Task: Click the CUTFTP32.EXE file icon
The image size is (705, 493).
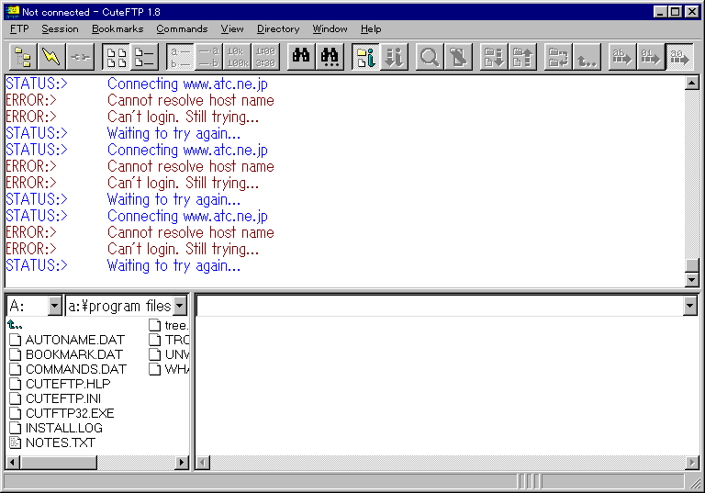Action: (16, 413)
